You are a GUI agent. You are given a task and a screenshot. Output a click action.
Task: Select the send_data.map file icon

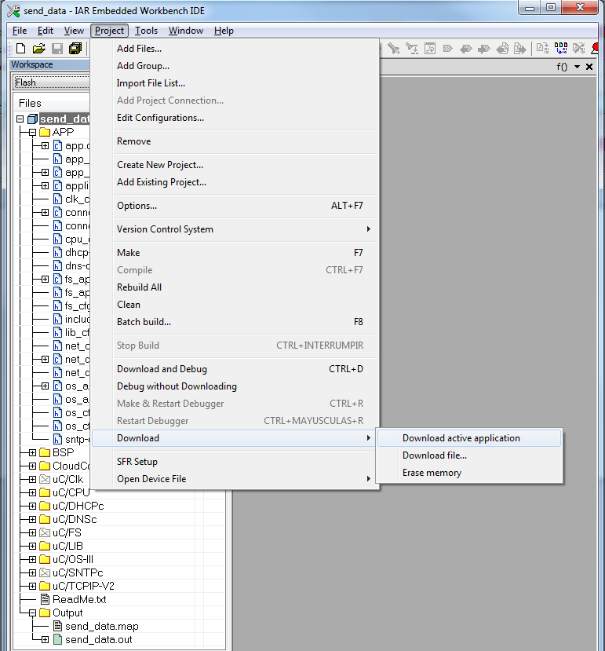pos(57,626)
